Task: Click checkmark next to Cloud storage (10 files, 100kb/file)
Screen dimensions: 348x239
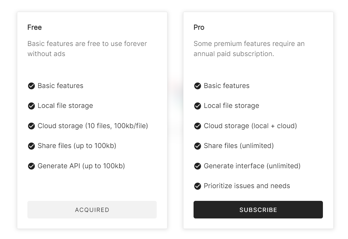Action: (x=31, y=126)
